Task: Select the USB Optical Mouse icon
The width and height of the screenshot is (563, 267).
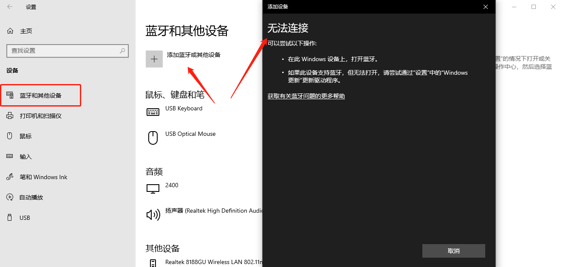Action: pyautogui.click(x=153, y=137)
